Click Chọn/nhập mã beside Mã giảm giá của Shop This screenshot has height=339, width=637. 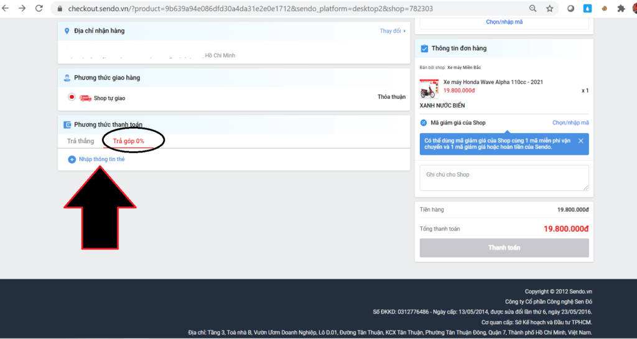(570, 123)
